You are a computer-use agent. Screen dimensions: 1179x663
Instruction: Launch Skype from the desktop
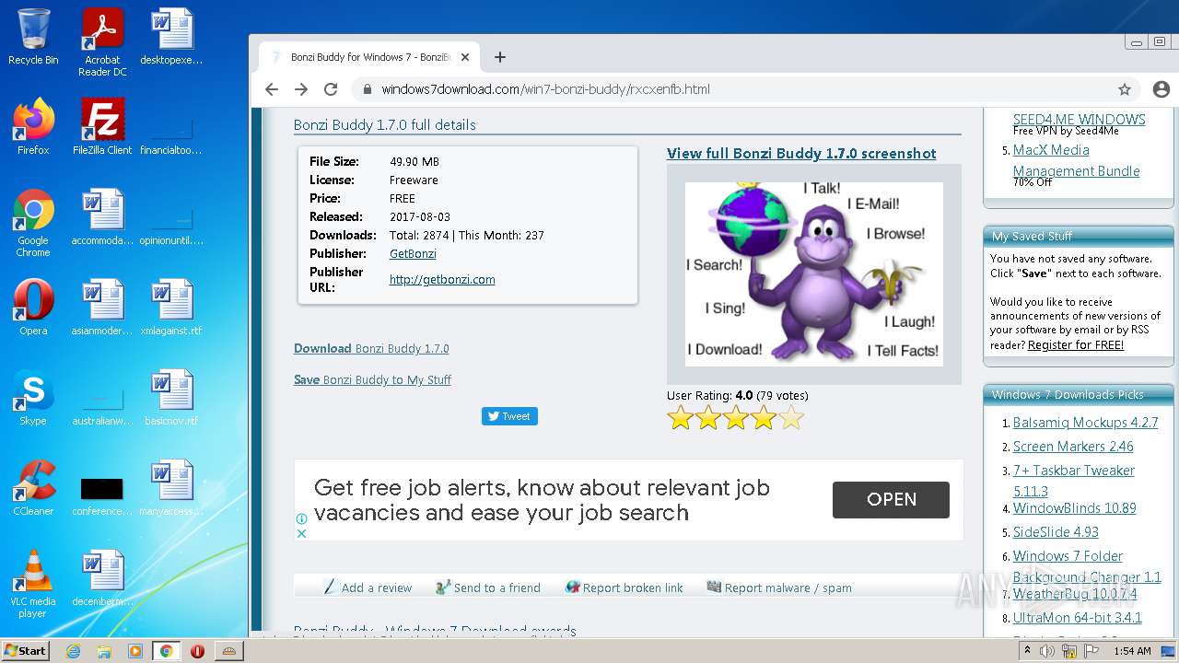click(33, 398)
